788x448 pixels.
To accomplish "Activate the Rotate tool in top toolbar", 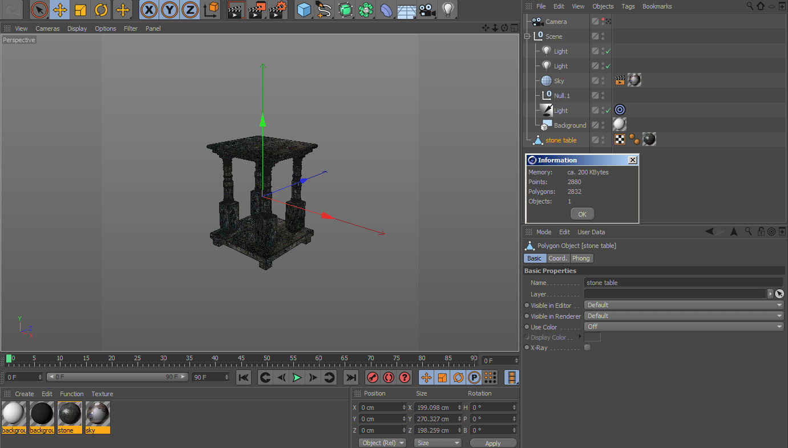I will [101, 10].
